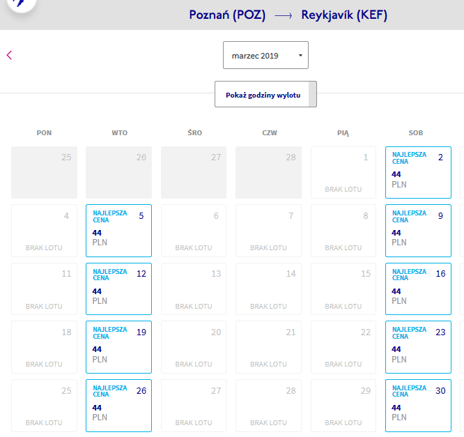Select Saturday 16 March at 44 PLN
Screen dimensions: 464x437
pos(418,289)
